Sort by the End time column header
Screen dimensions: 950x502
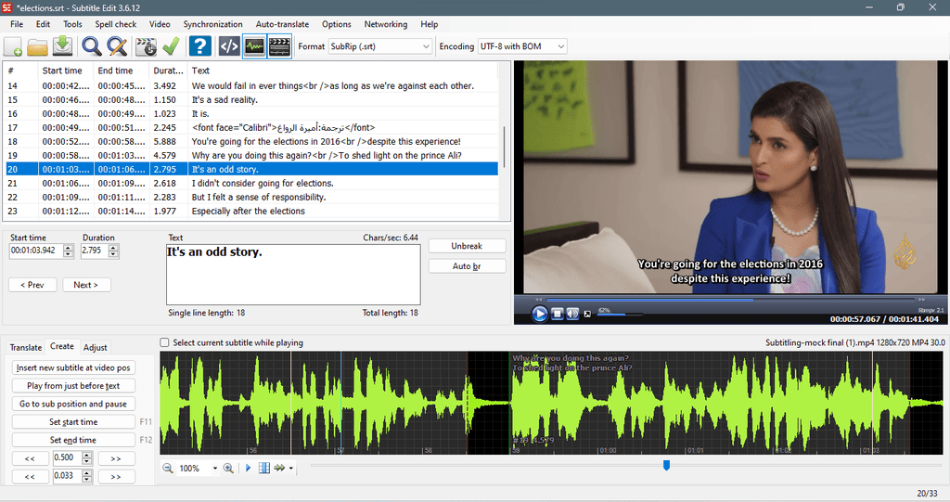[x=122, y=71]
